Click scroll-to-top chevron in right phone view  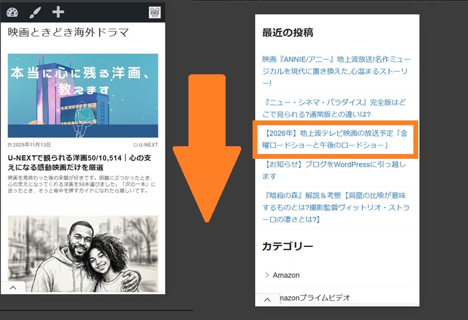(x=268, y=300)
